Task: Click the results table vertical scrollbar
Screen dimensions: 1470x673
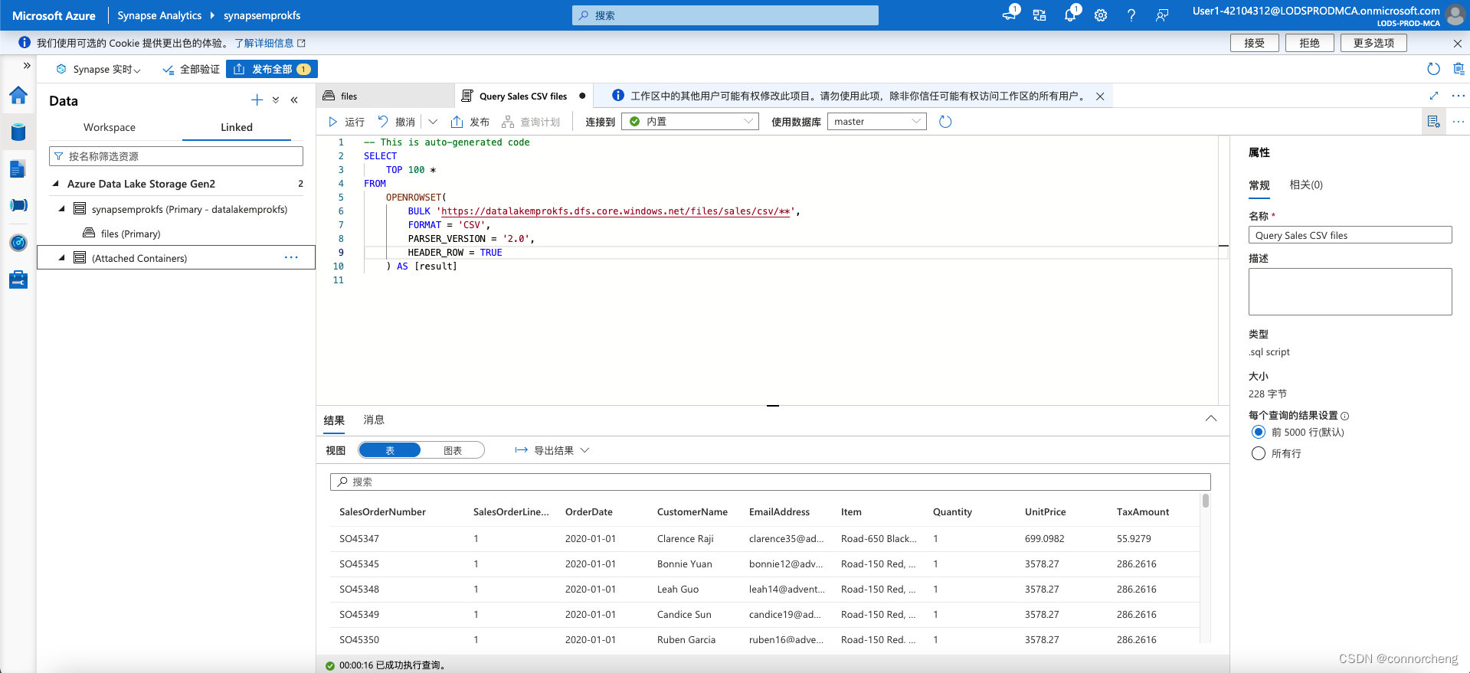Action: (x=1206, y=501)
